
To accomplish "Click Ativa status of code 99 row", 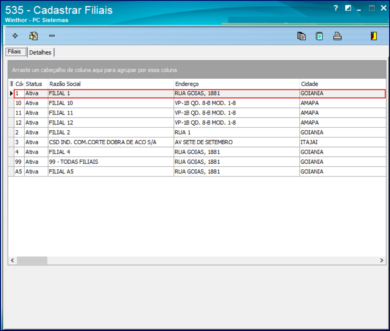I will (x=36, y=162).
